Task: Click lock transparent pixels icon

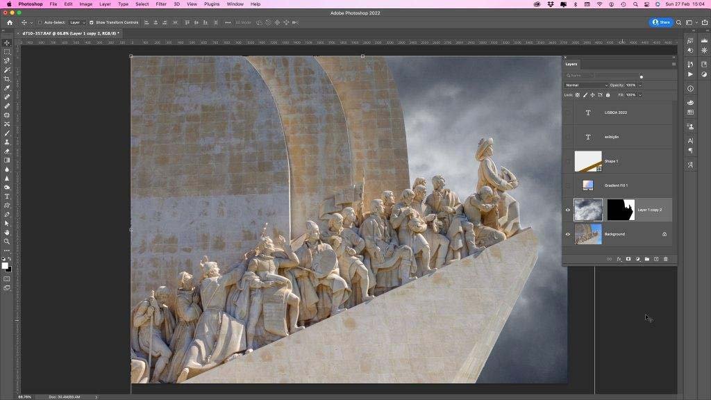Action: (577, 94)
